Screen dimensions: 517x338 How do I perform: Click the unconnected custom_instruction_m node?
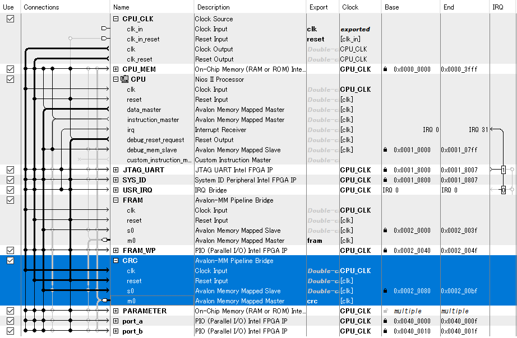click(x=79, y=159)
